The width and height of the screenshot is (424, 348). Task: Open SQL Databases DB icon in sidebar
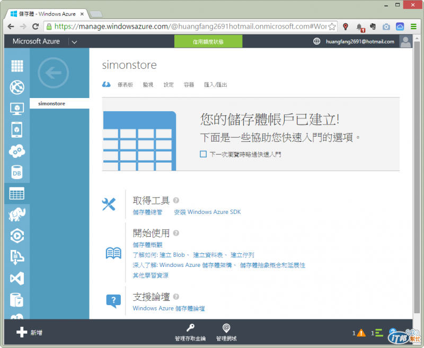click(x=17, y=172)
